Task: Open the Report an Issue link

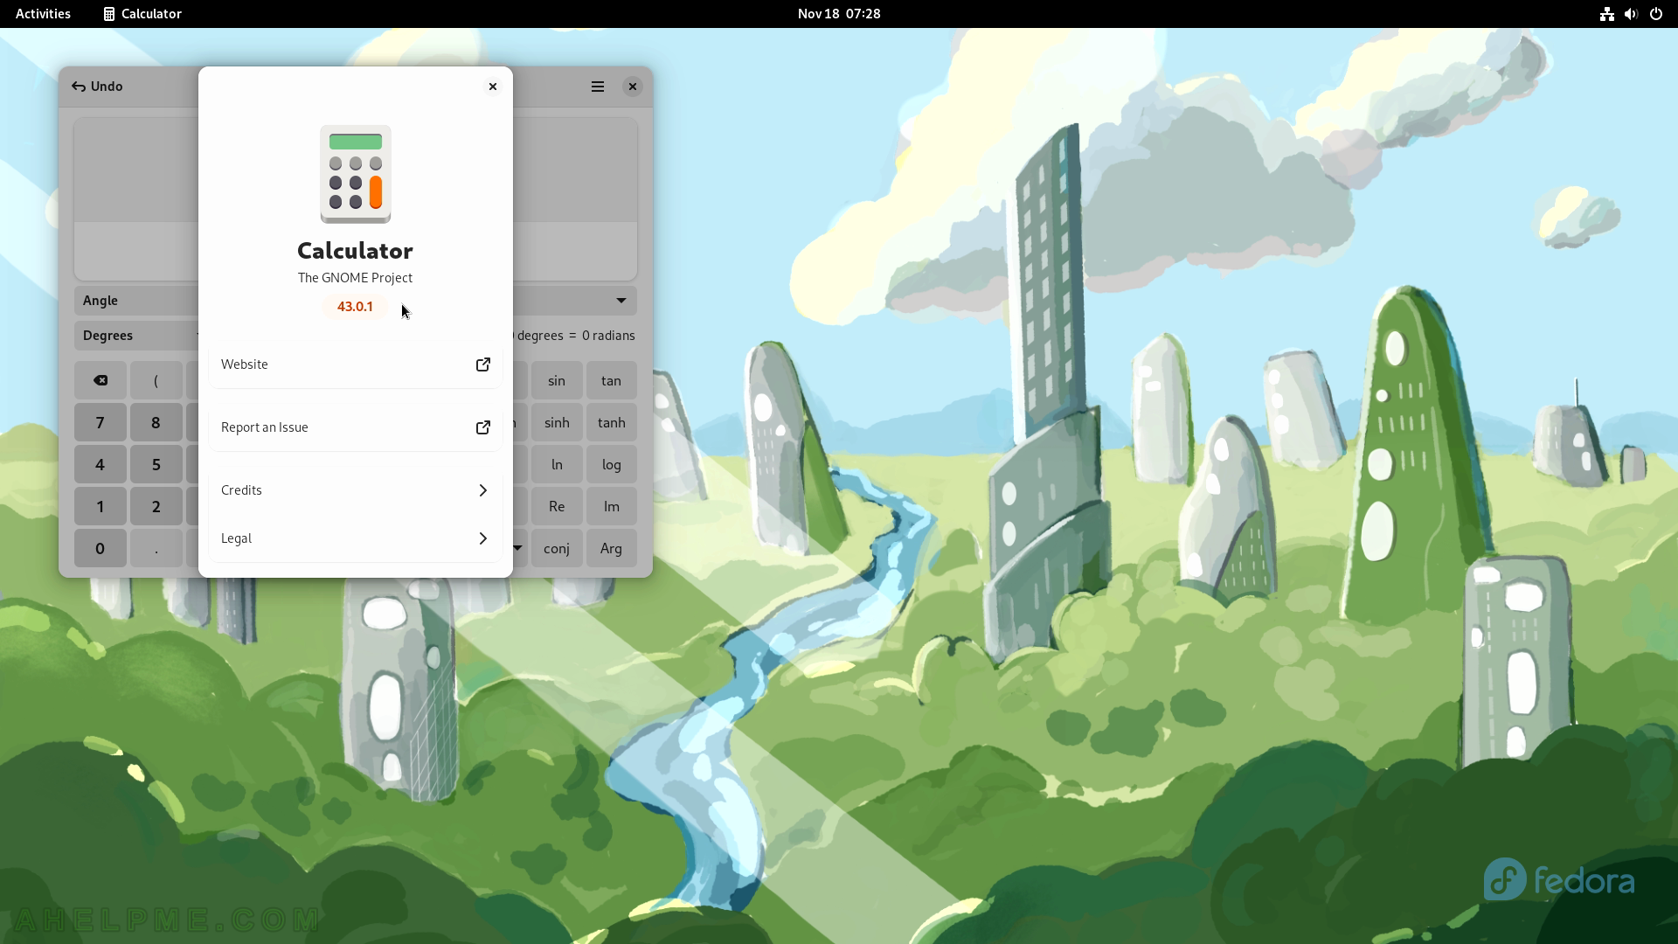Action: tap(355, 427)
